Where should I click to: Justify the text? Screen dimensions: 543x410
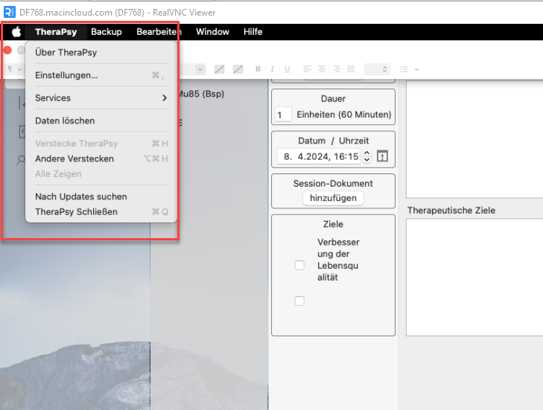[351, 69]
